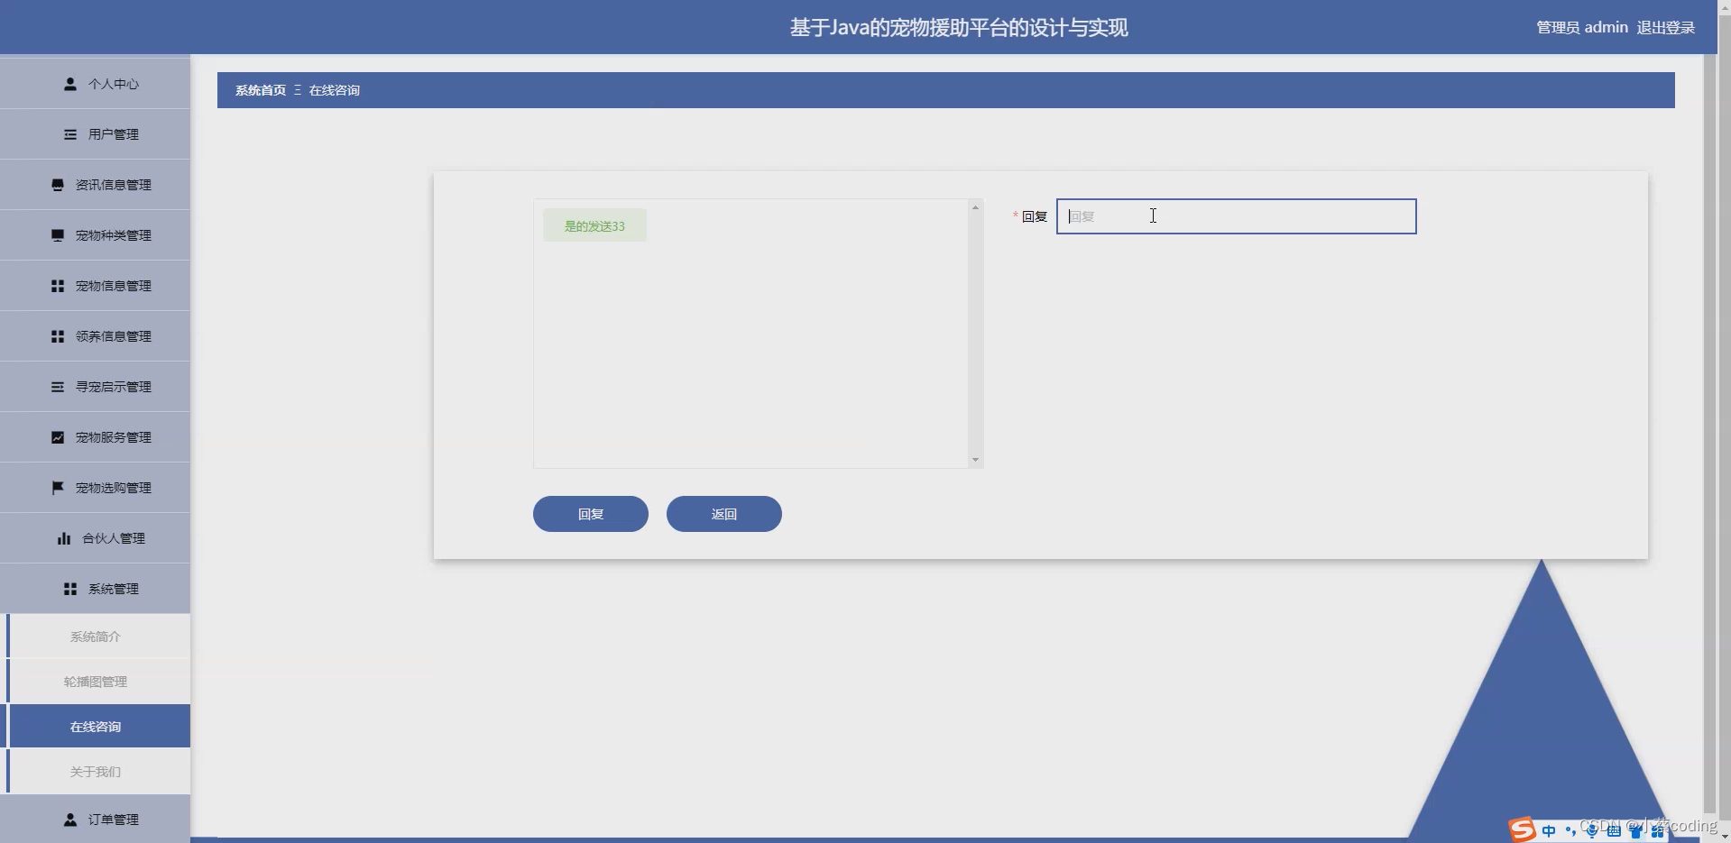Image resolution: width=1731 pixels, height=843 pixels.
Task: Click the 用户管理 list icon
Action: pos(70,134)
